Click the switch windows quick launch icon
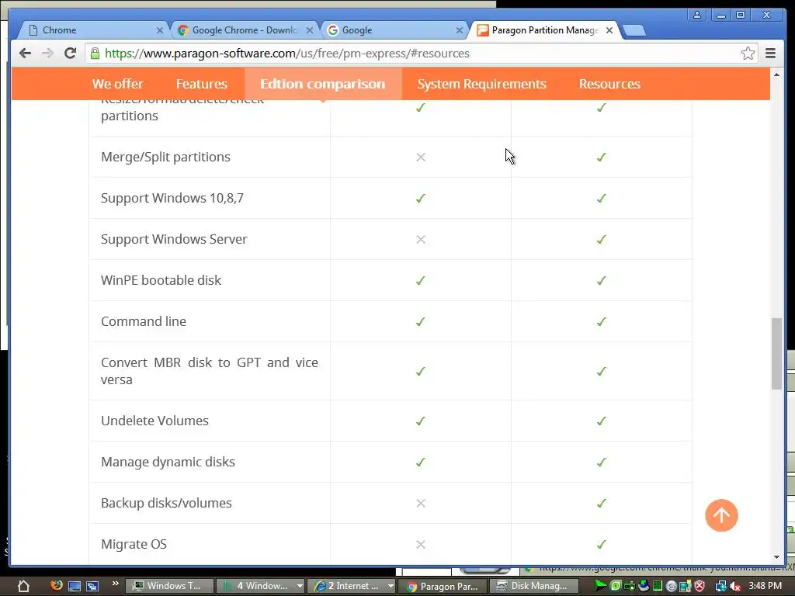This screenshot has height=596, width=795. tap(92, 587)
